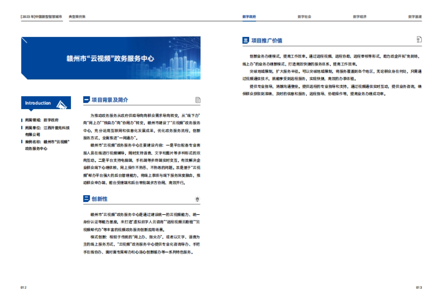Select the 数字政府 bullet under 所属领域
This screenshot has width=443, height=301.
pos(43,120)
